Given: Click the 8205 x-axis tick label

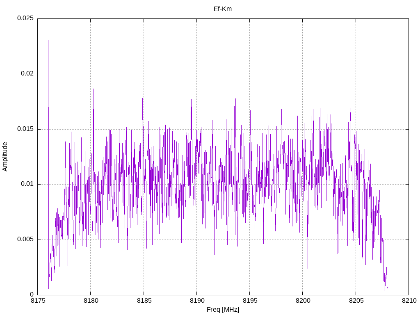Looking at the screenshot, I should (x=356, y=301).
